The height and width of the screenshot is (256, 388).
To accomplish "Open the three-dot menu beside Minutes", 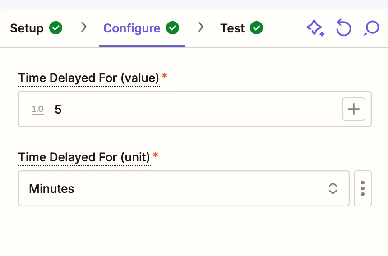I will click(x=363, y=188).
